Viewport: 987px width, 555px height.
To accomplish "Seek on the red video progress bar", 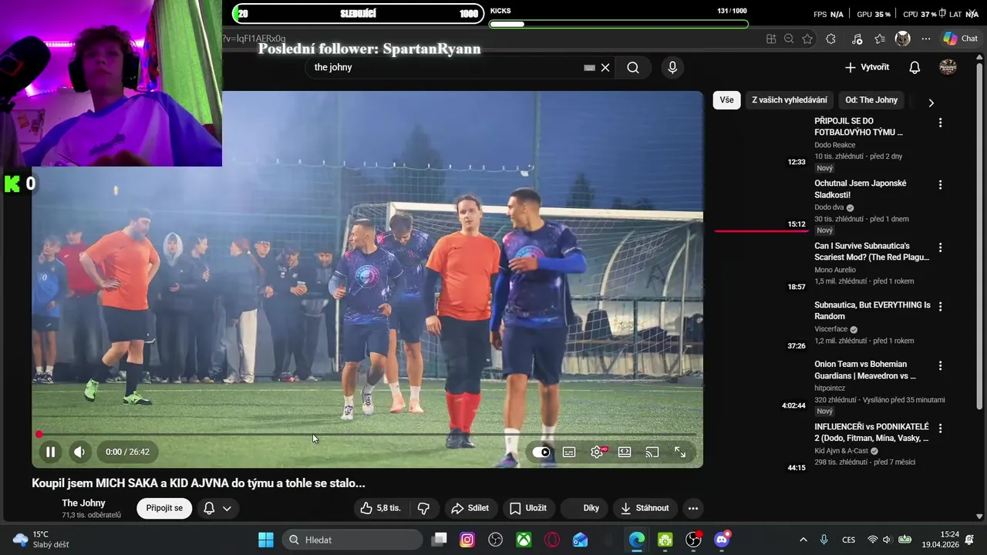I will pyautogui.click(x=367, y=434).
